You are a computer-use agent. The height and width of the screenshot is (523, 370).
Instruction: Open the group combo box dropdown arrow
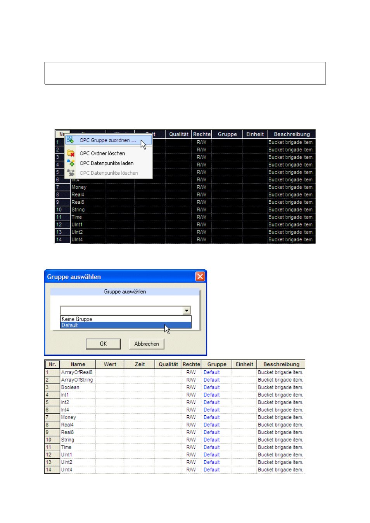(187, 310)
